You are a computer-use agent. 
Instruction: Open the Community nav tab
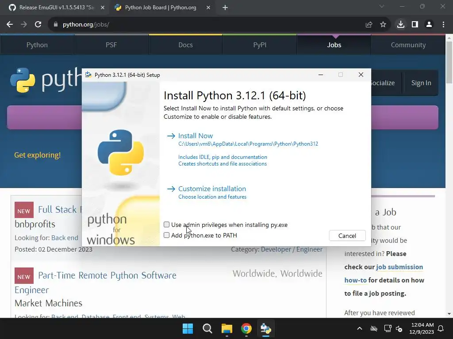pyautogui.click(x=408, y=45)
